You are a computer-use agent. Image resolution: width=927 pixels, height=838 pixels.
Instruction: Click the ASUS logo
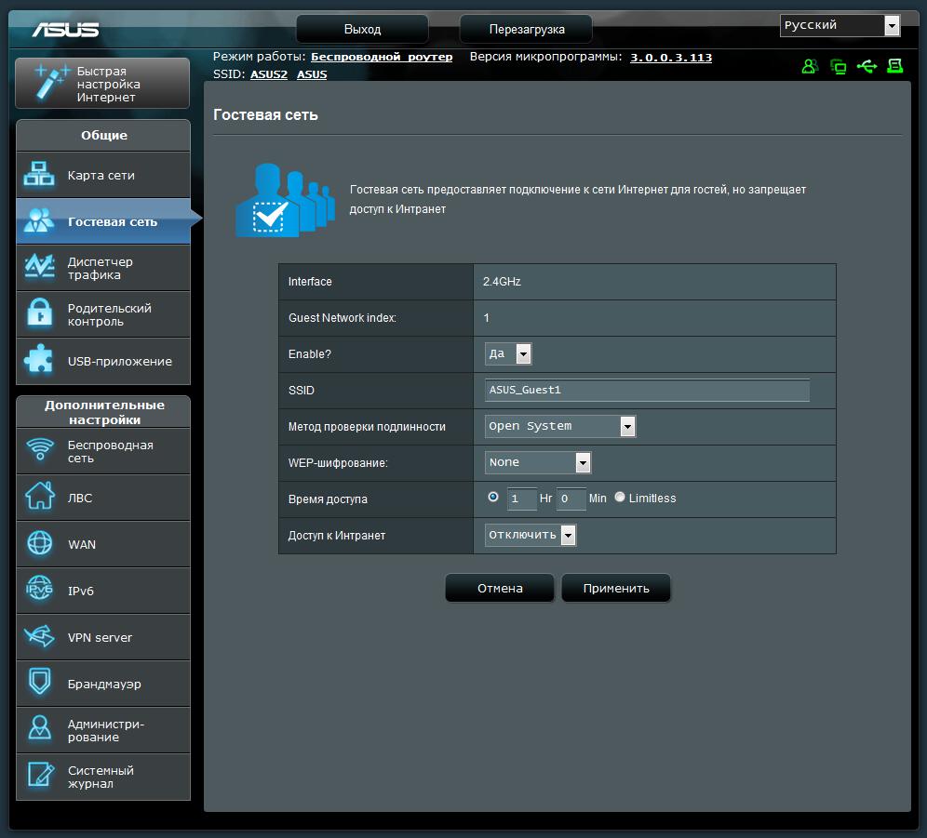point(66,29)
